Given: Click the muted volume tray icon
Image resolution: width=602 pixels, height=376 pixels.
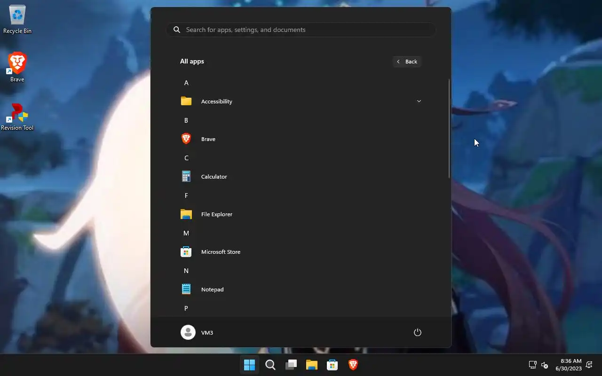Looking at the screenshot, I should [x=545, y=365].
